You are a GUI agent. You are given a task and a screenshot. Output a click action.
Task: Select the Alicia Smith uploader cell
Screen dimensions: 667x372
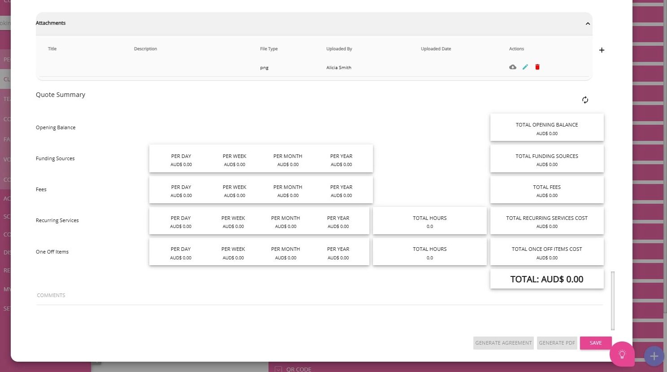point(339,68)
